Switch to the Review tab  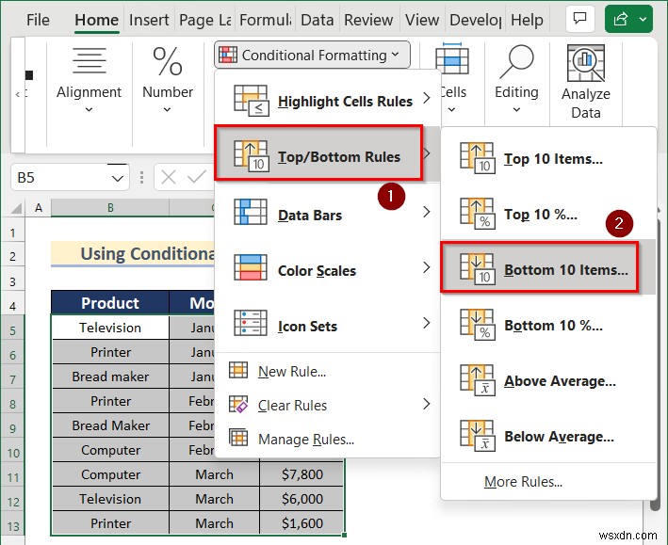pos(368,20)
